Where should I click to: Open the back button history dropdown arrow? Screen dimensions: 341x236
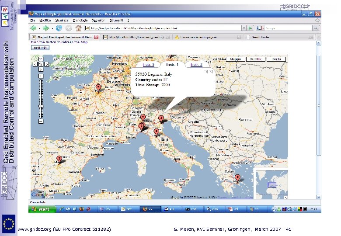tap(40, 28)
